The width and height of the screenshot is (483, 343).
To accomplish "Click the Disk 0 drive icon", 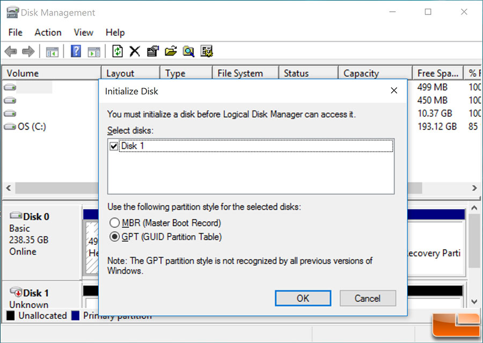I will point(16,215).
